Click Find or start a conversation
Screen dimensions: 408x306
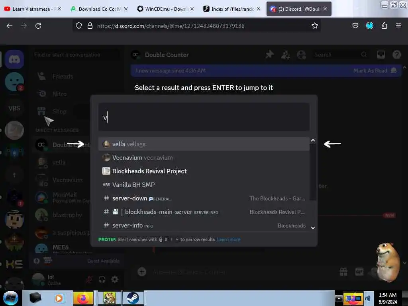pos(77,55)
